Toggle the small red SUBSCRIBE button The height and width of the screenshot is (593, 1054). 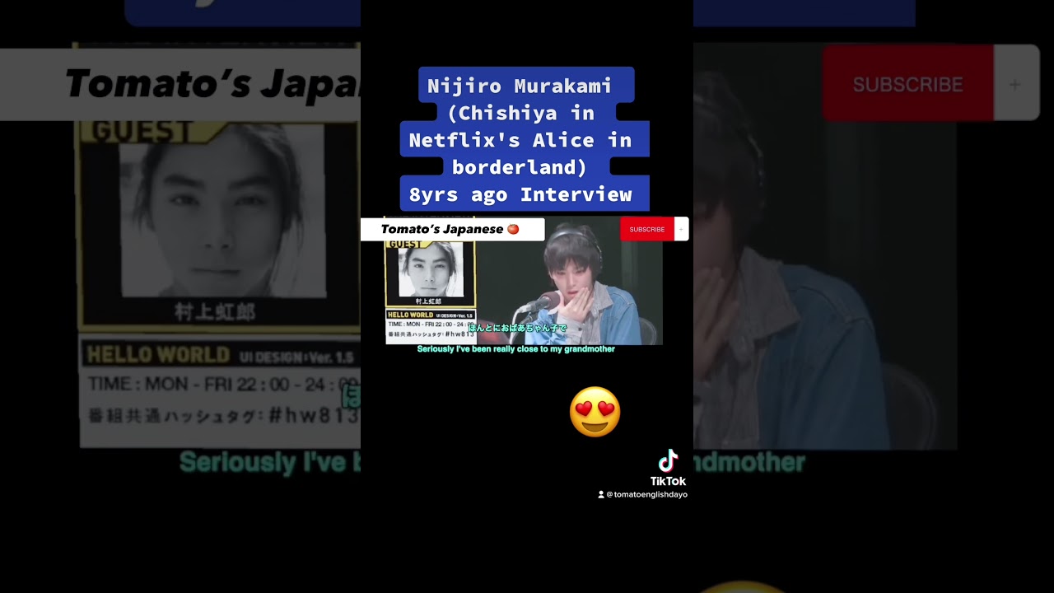(646, 229)
